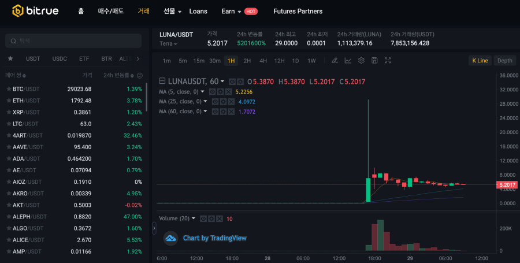Open the Earn dropdown menu
This screenshot has height=263, width=520.
pos(231,12)
